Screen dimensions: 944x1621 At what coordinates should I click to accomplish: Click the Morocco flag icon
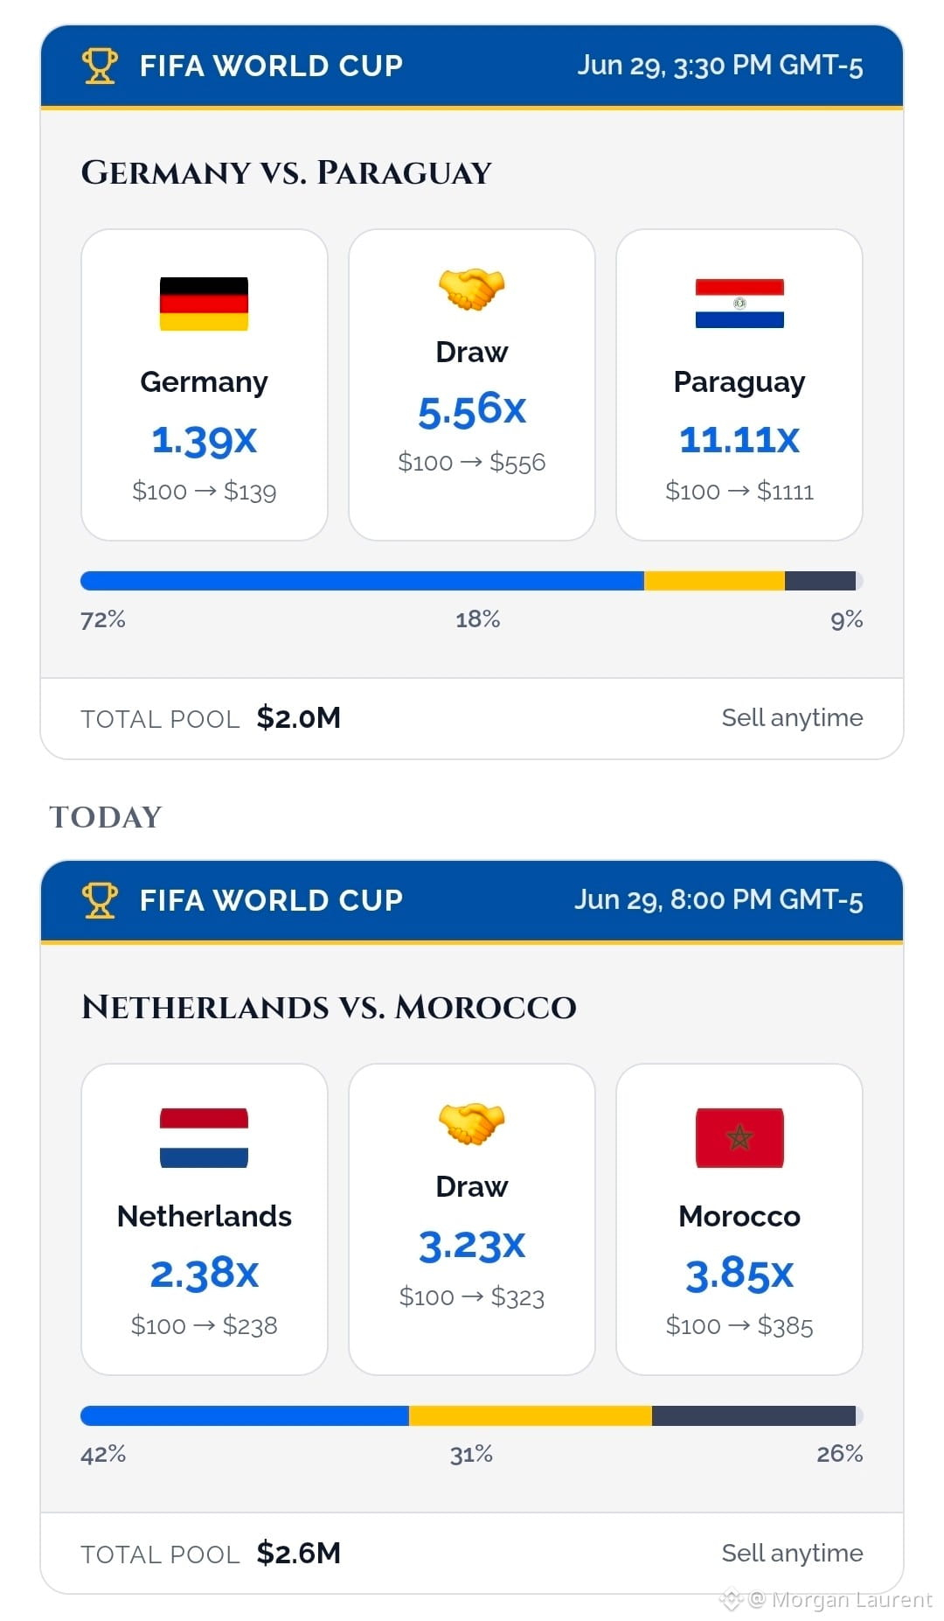[x=739, y=1137]
